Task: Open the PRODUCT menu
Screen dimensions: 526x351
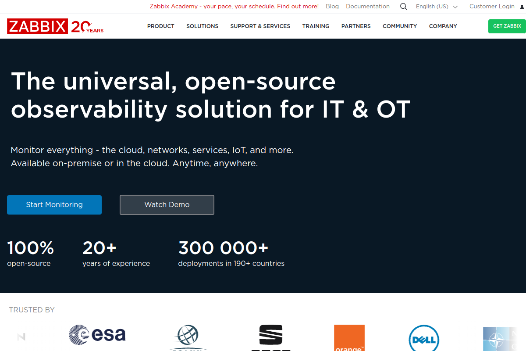Action: (x=161, y=26)
